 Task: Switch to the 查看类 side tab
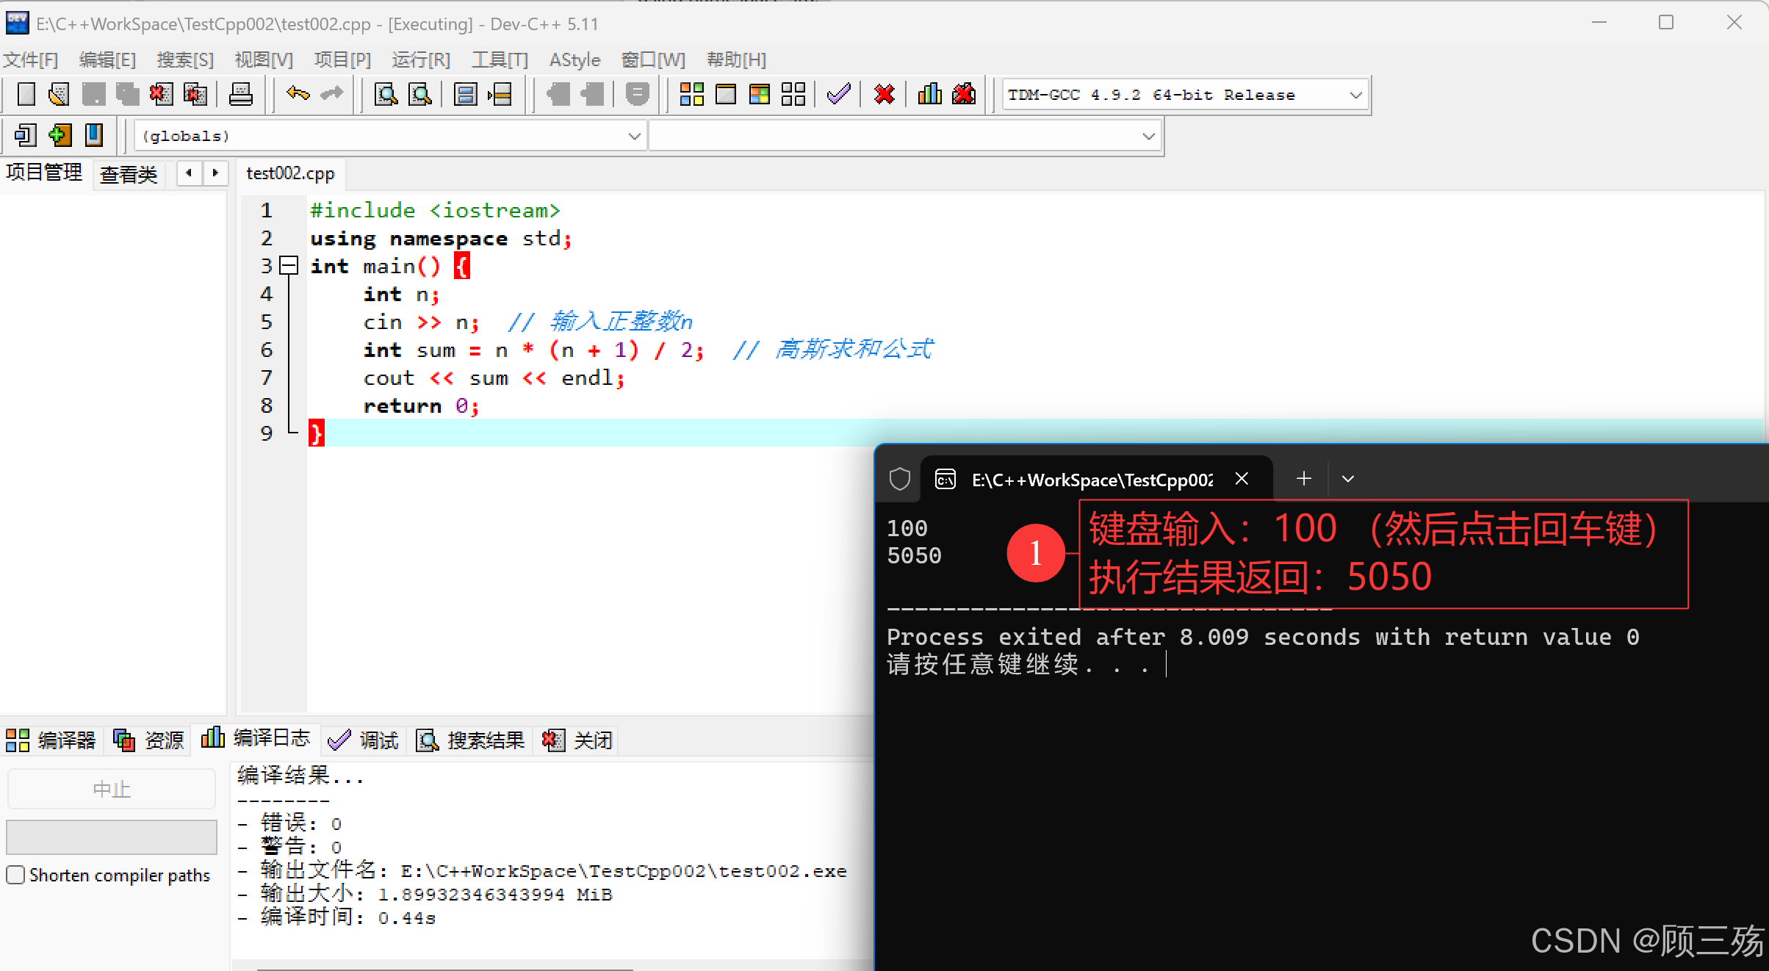(129, 174)
